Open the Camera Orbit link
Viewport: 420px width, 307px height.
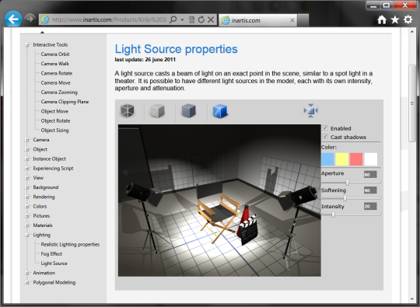[55, 54]
